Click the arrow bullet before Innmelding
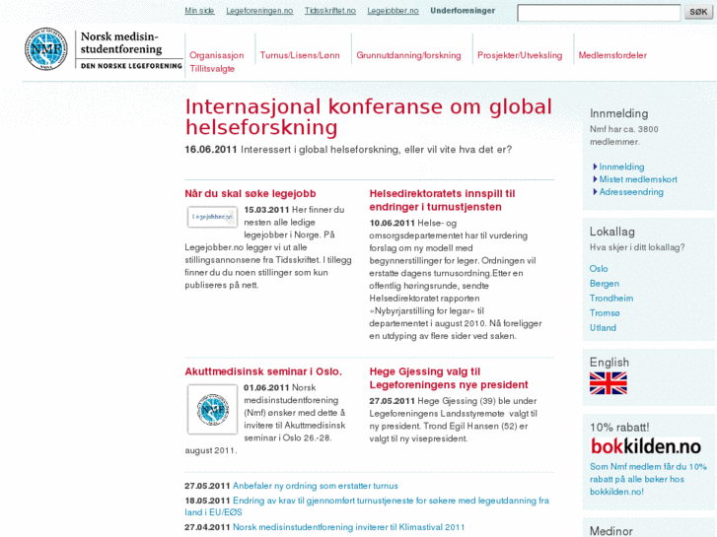This screenshot has height=537, width=717. pos(595,167)
